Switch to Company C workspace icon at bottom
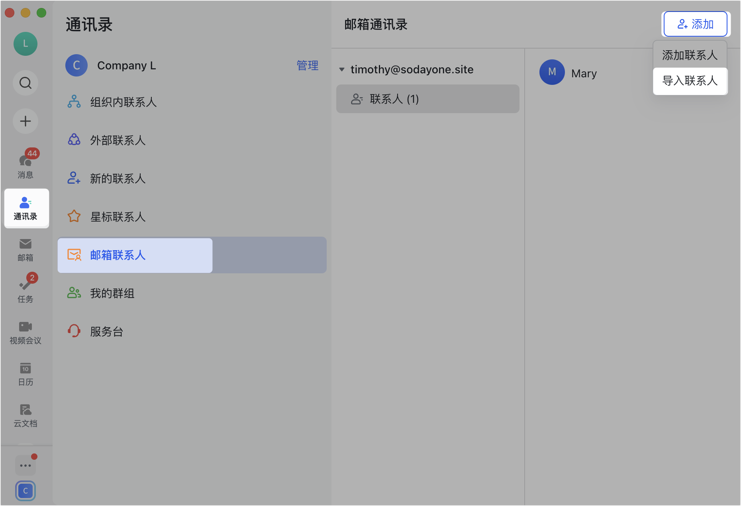Screen dimensions: 741x506 coord(25,491)
